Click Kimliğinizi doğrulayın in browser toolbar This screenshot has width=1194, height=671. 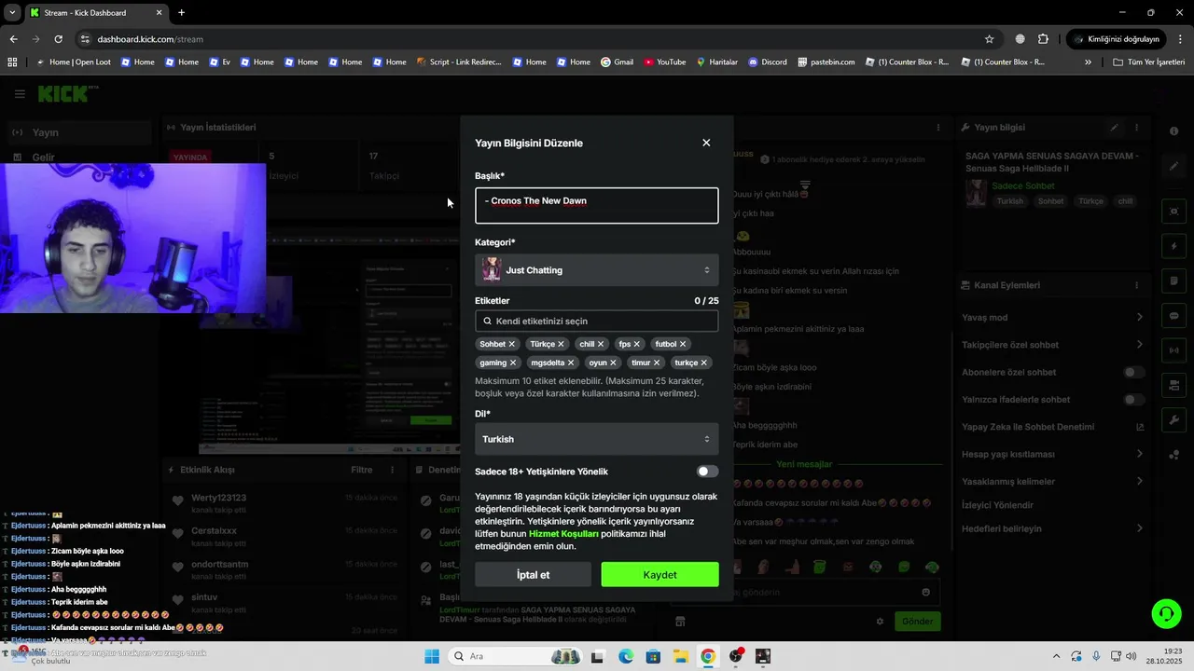point(1117,39)
